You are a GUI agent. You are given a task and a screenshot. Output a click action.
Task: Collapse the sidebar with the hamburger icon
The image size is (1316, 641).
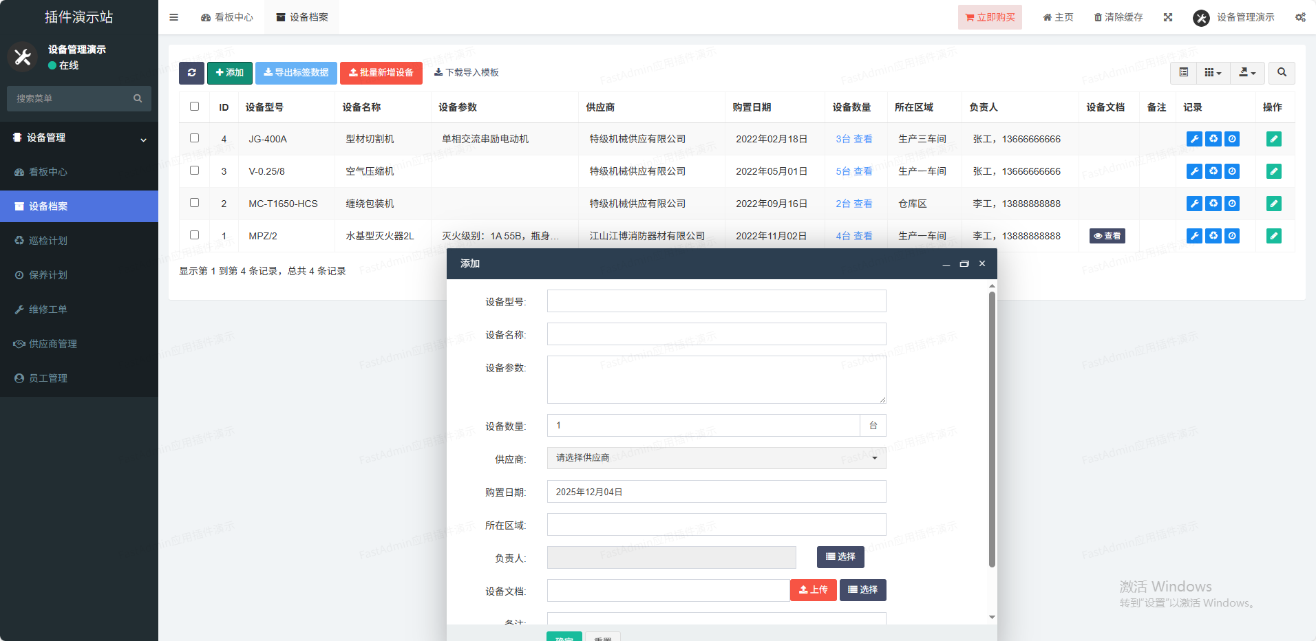(174, 17)
